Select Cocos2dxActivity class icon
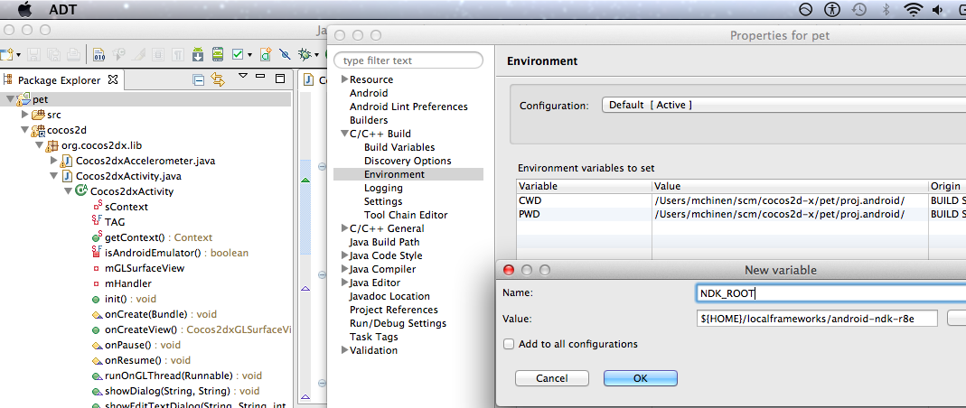 tap(80, 191)
